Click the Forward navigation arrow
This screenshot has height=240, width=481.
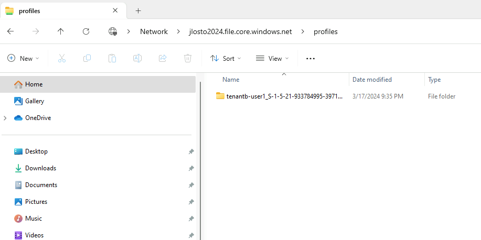36,31
